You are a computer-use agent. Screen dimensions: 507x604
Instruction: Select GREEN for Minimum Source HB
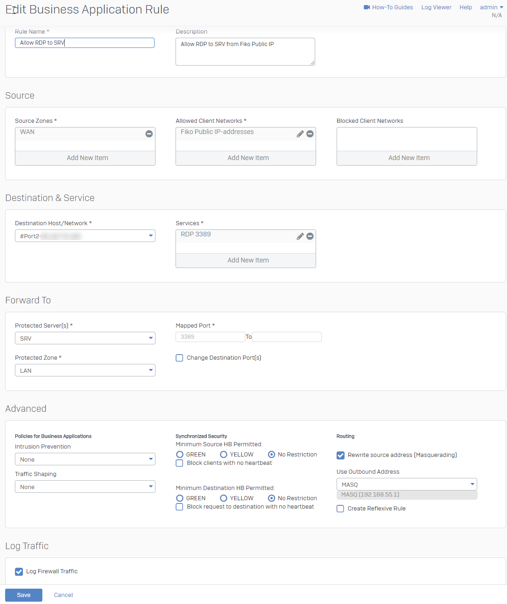pos(180,455)
